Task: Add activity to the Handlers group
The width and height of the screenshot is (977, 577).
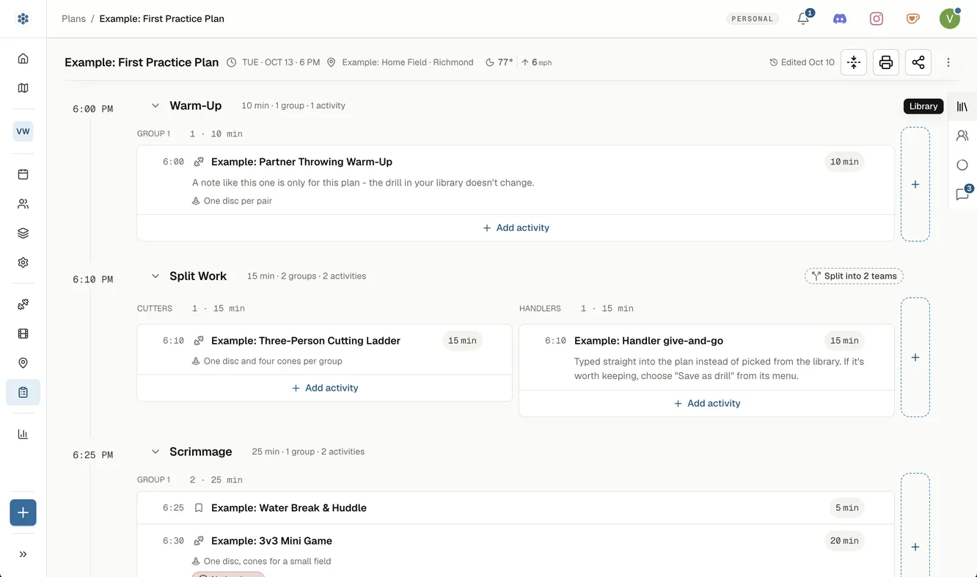Action: click(706, 403)
